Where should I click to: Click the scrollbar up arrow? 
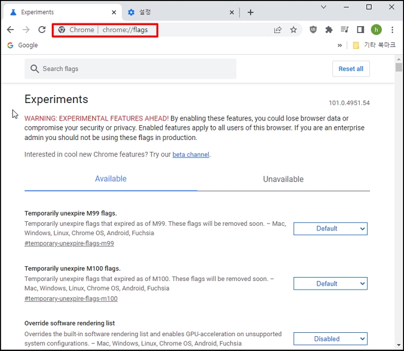tap(398, 59)
